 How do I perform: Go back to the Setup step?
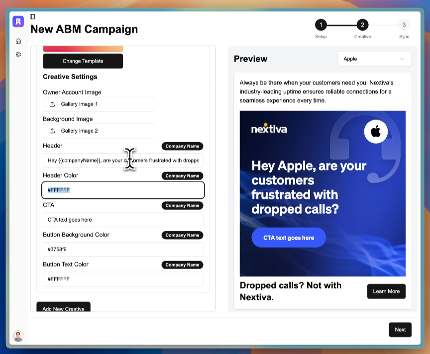coord(321,24)
